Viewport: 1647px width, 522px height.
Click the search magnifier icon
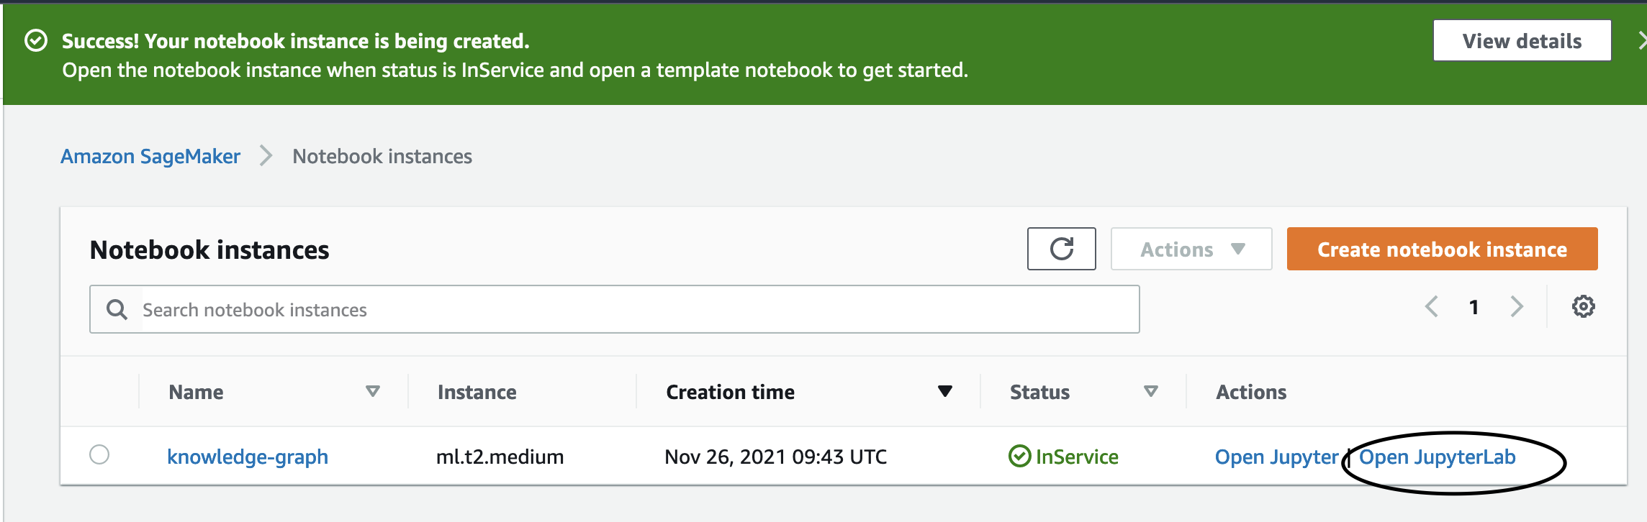coord(117,310)
